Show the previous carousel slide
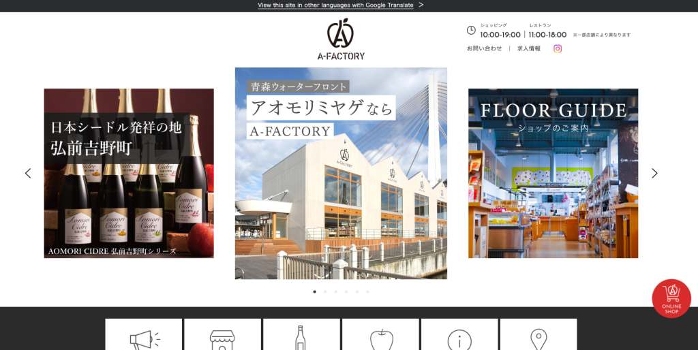Viewport: 698px width, 350px height. (x=28, y=173)
